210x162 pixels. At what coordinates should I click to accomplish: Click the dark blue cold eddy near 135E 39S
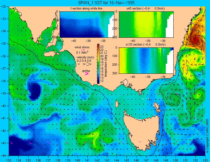(35, 91)
